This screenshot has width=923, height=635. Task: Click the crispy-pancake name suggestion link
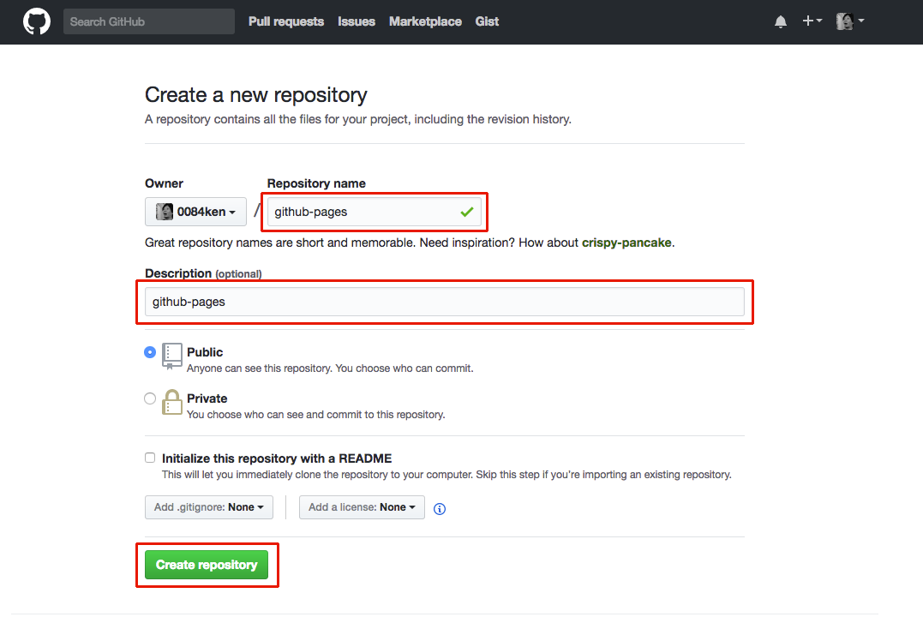(x=626, y=243)
